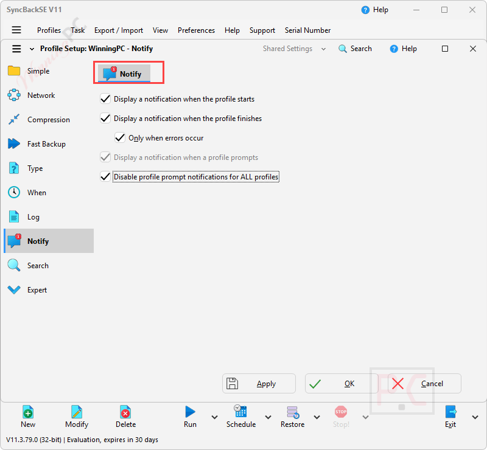Open the Profiles menu
Image resolution: width=487 pixels, height=450 pixels.
(x=49, y=30)
